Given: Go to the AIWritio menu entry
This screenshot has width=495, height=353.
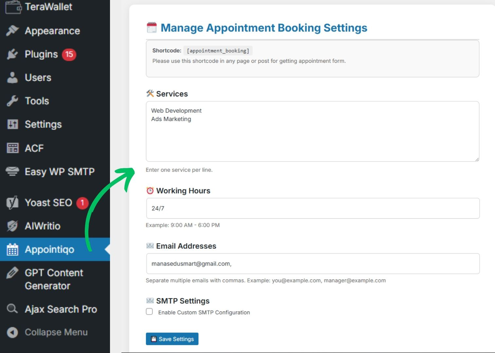Looking at the screenshot, I should [43, 226].
